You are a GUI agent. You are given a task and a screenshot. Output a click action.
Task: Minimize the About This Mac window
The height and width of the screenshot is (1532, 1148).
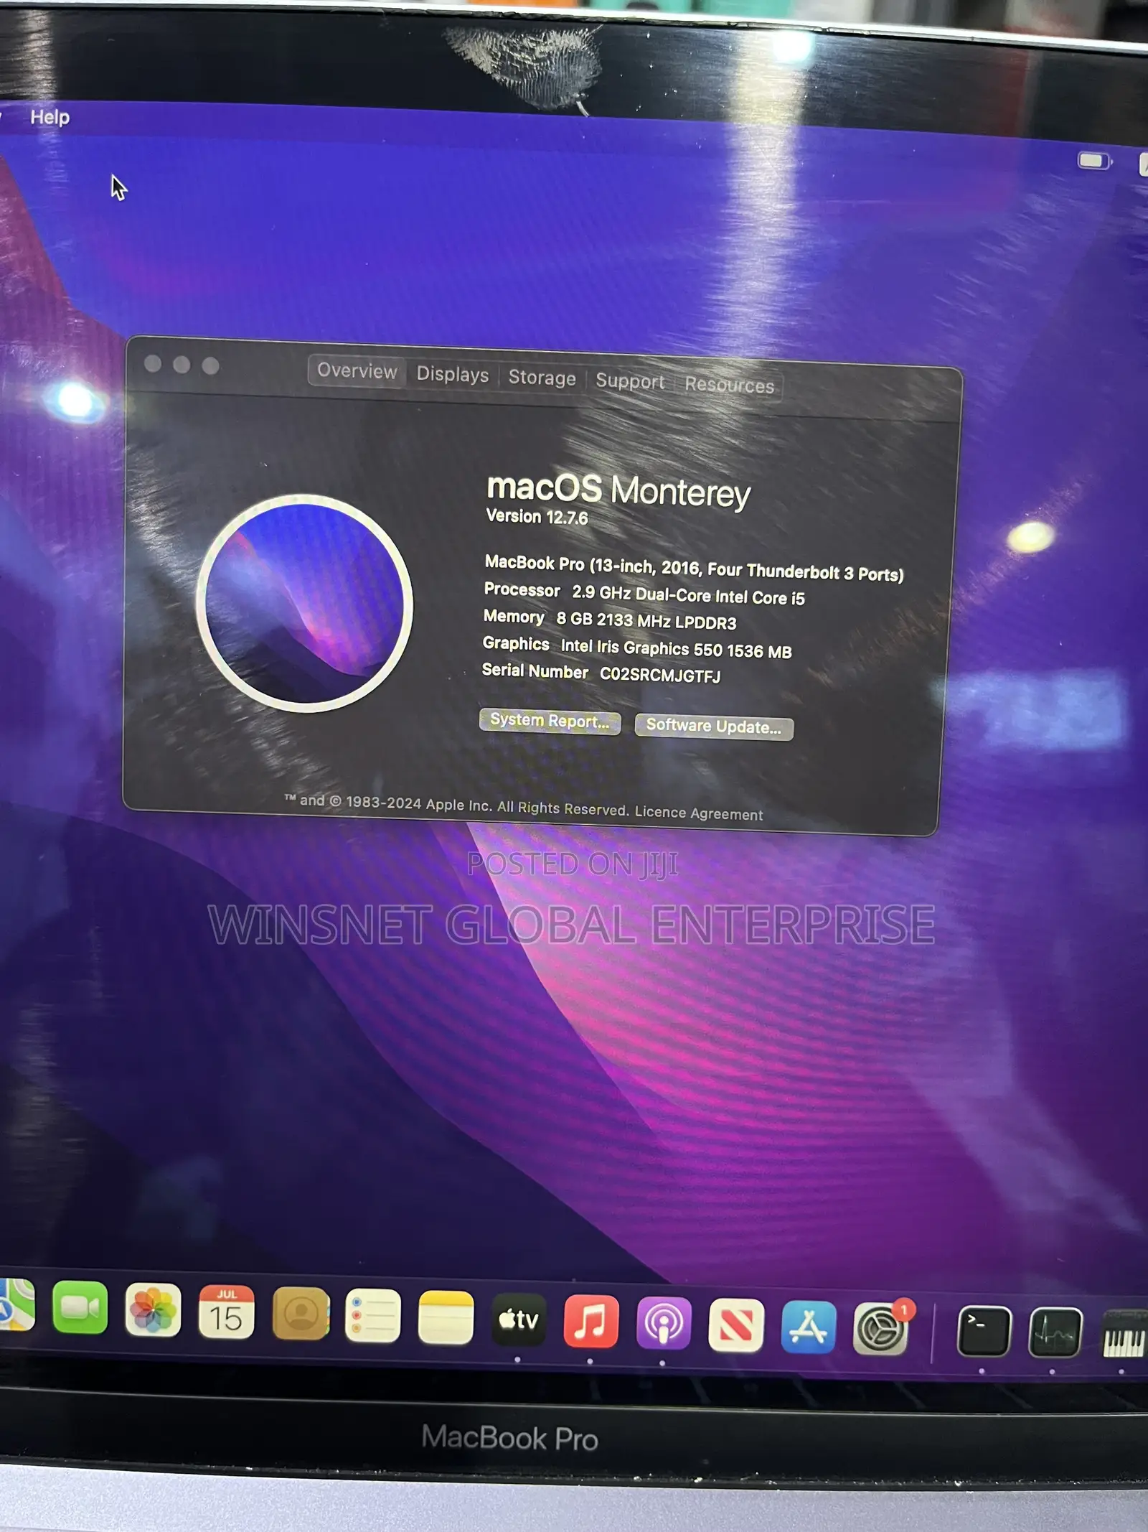coord(182,365)
